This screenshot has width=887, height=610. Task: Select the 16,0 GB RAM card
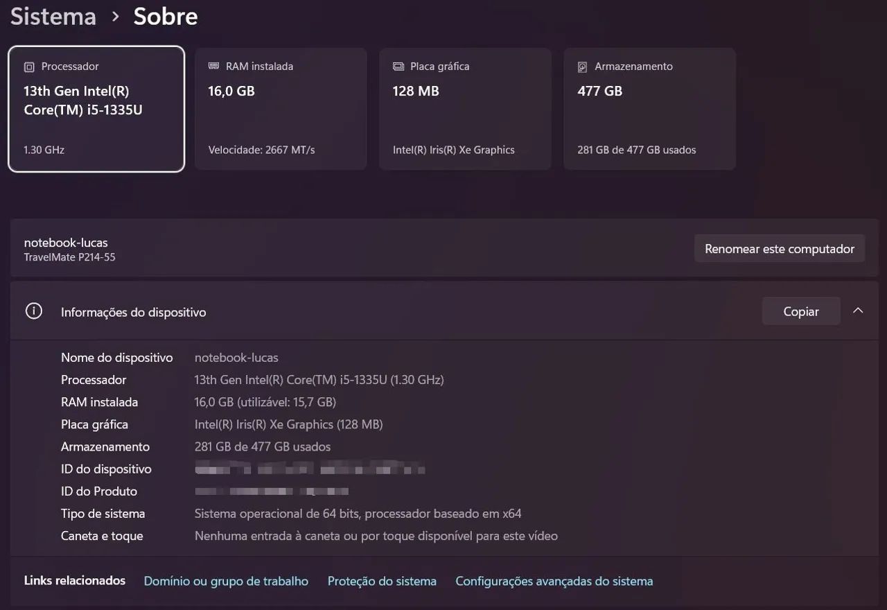(x=281, y=109)
